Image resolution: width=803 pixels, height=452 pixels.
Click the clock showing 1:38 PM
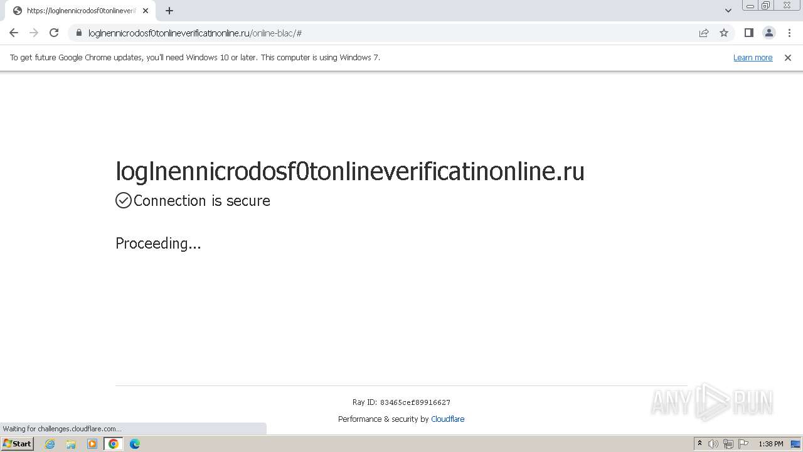pos(771,444)
